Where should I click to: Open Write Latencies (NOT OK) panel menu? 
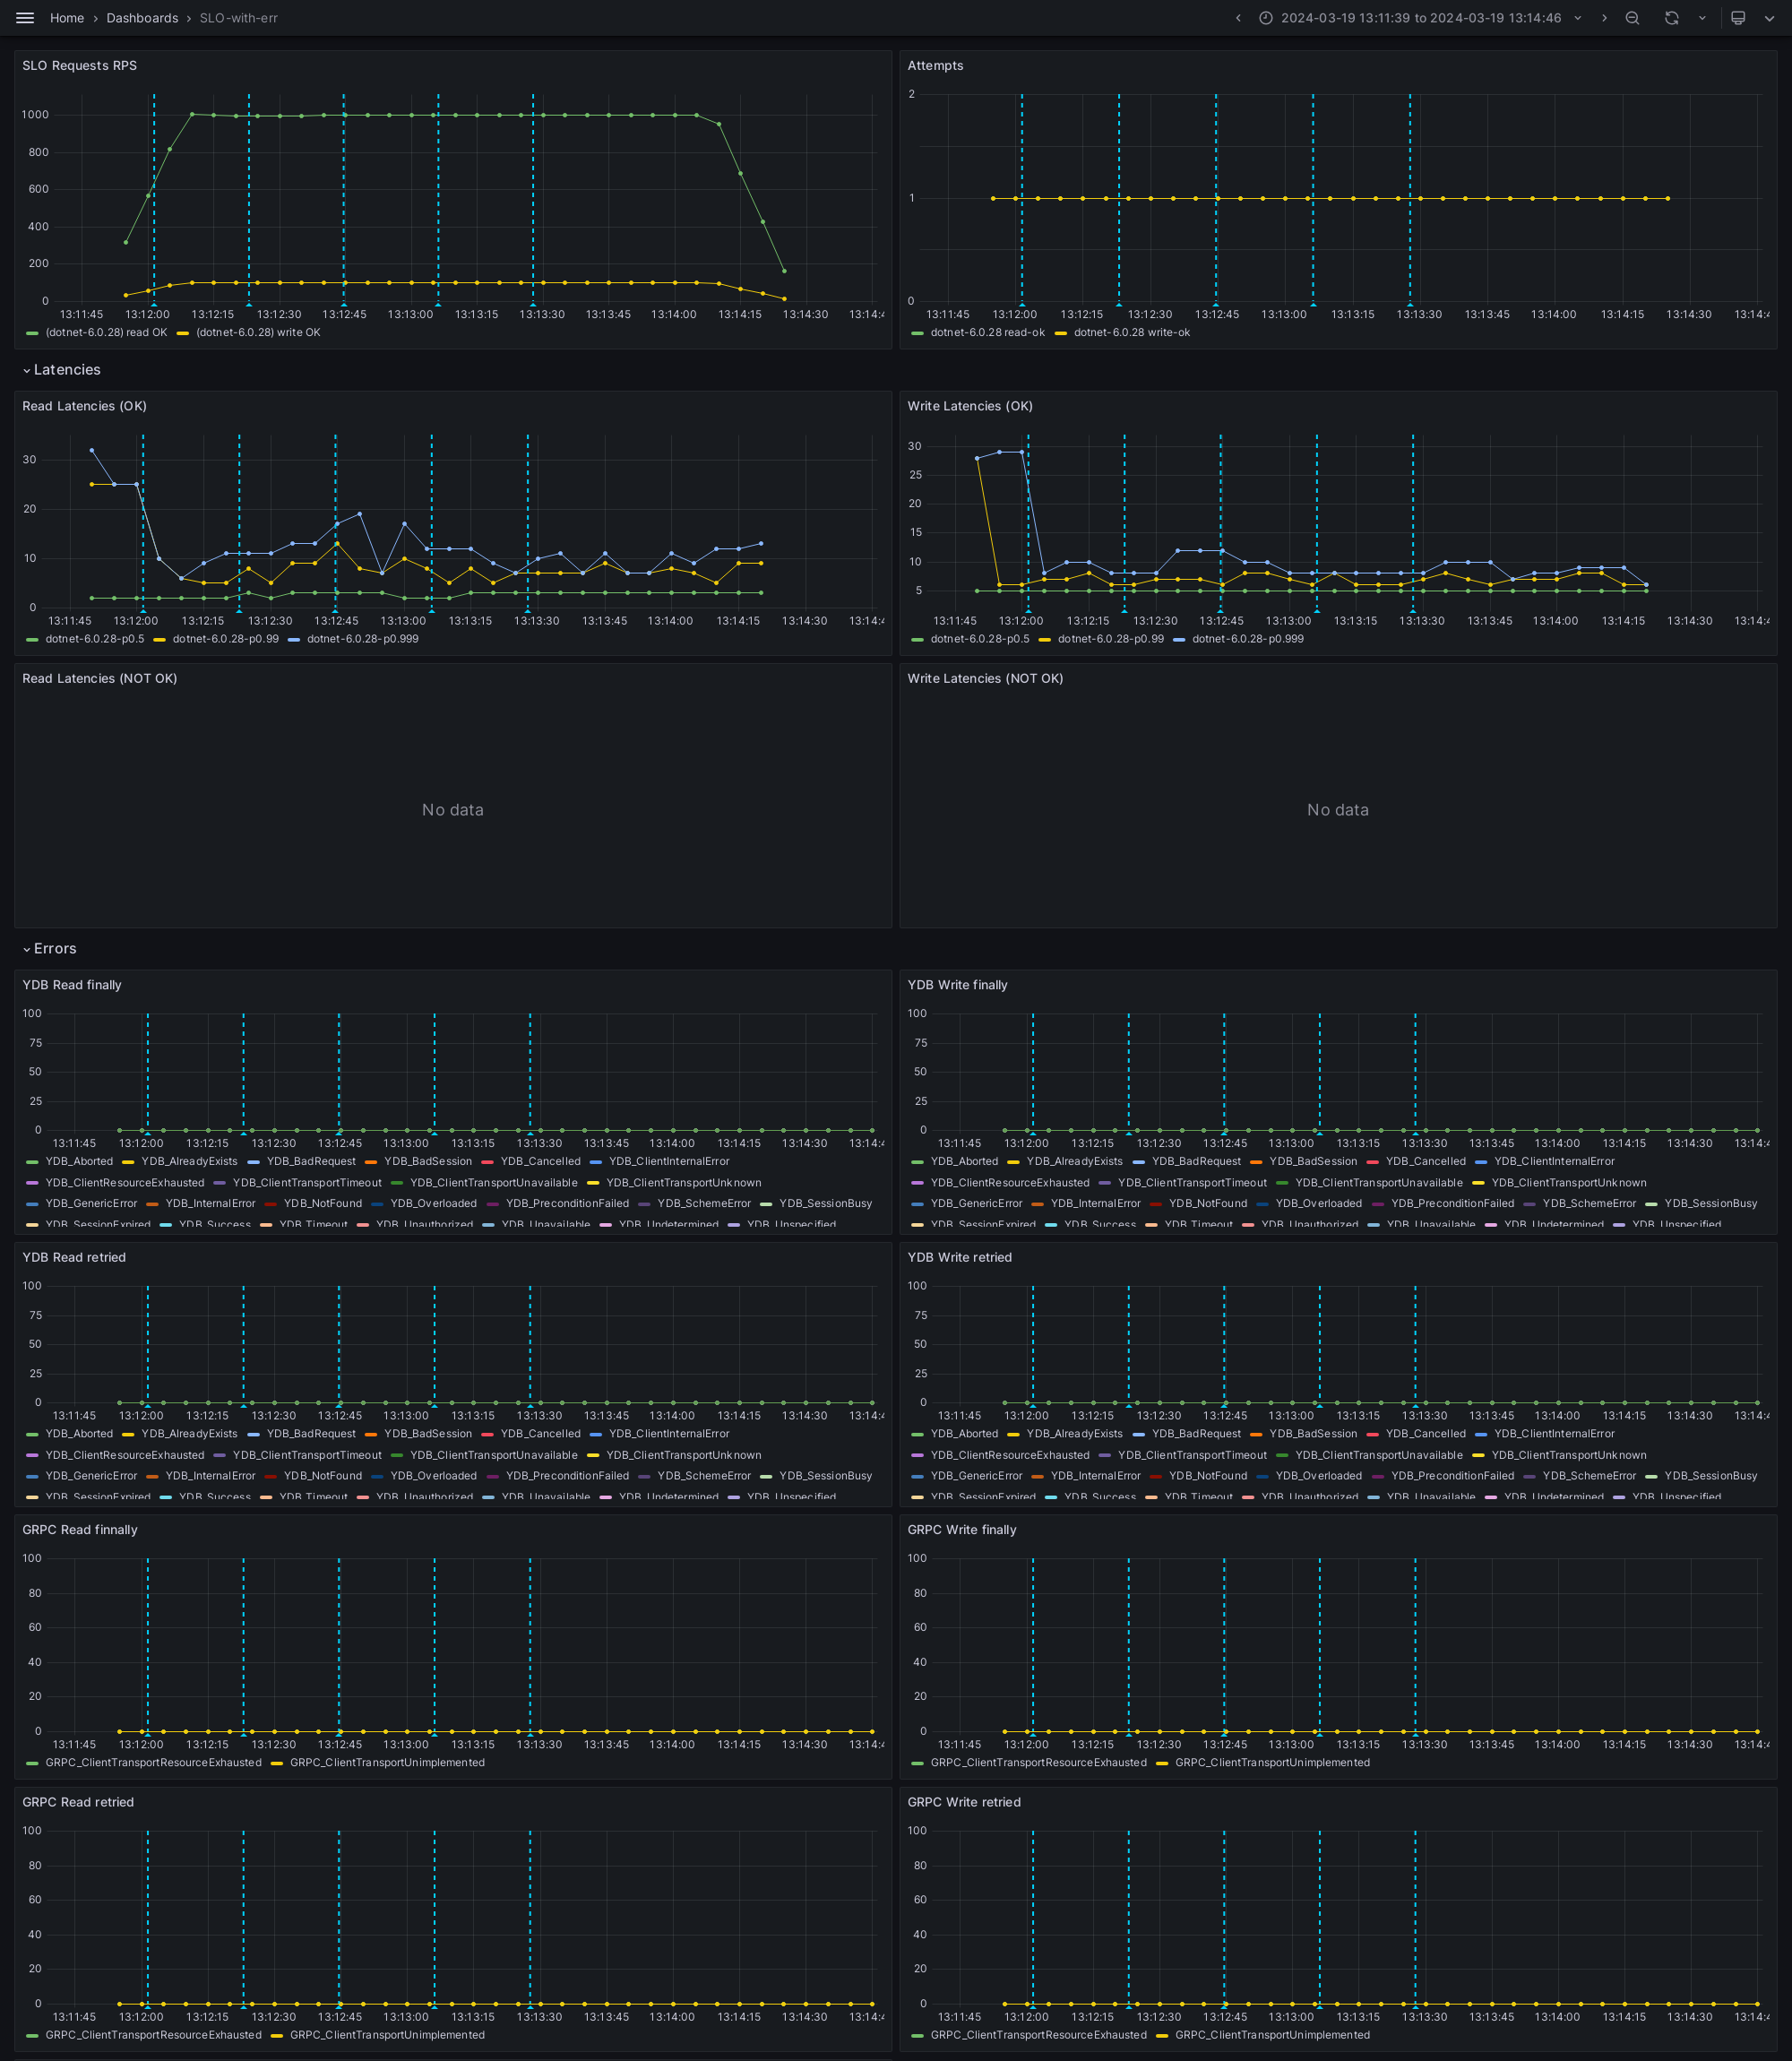tap(985, 678)
